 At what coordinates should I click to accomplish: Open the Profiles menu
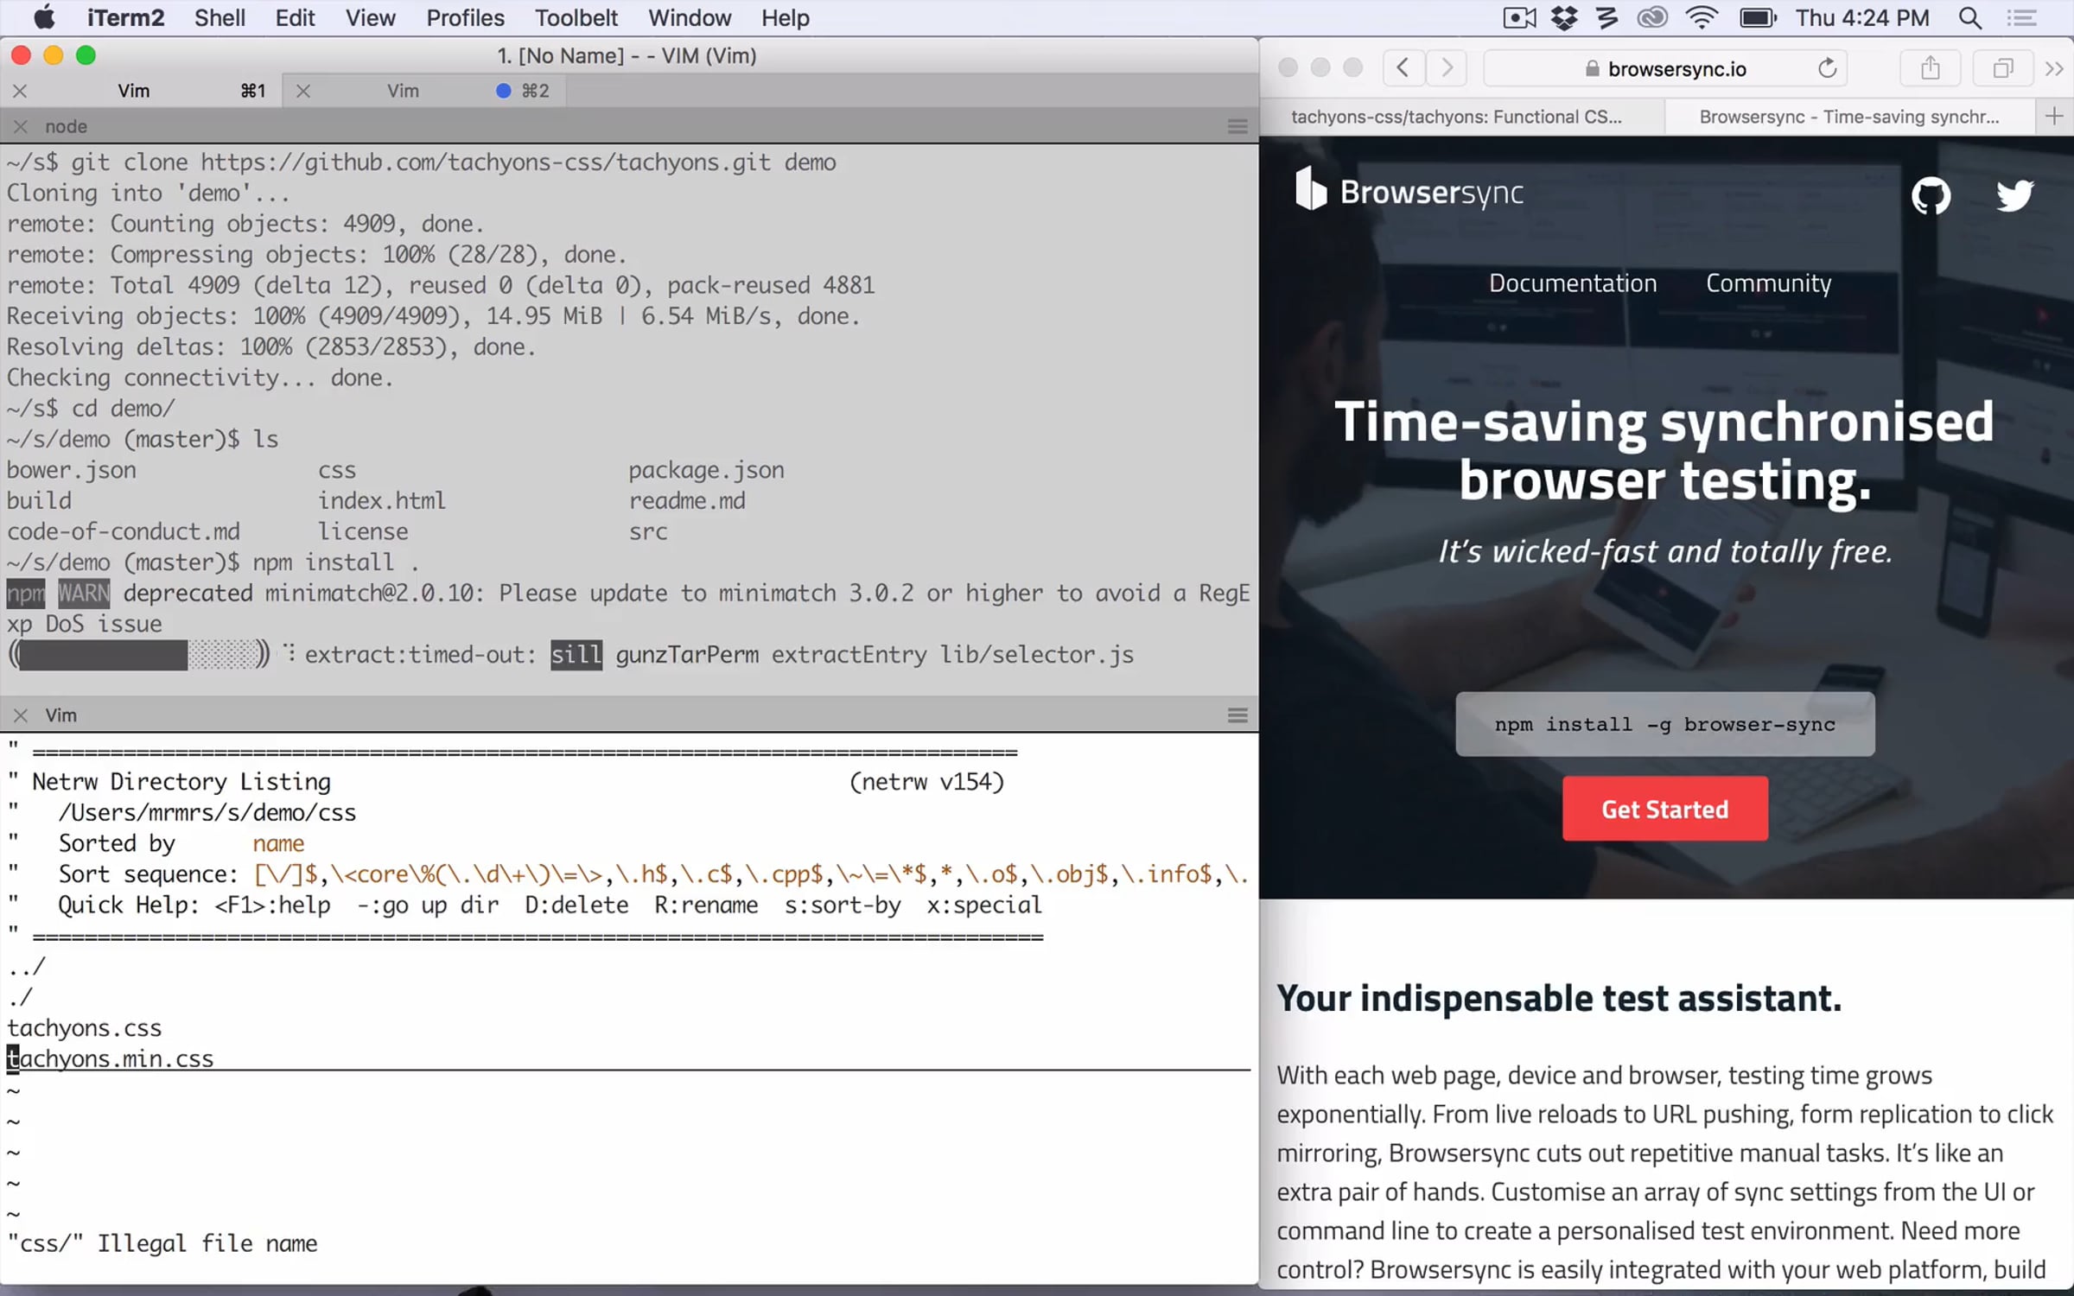(x=465, y=17)
